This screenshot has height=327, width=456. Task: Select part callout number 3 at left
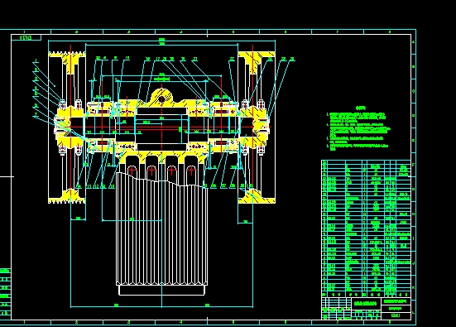point(36,79)
